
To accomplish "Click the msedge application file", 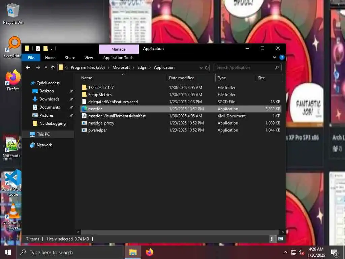I will point(181,109).
